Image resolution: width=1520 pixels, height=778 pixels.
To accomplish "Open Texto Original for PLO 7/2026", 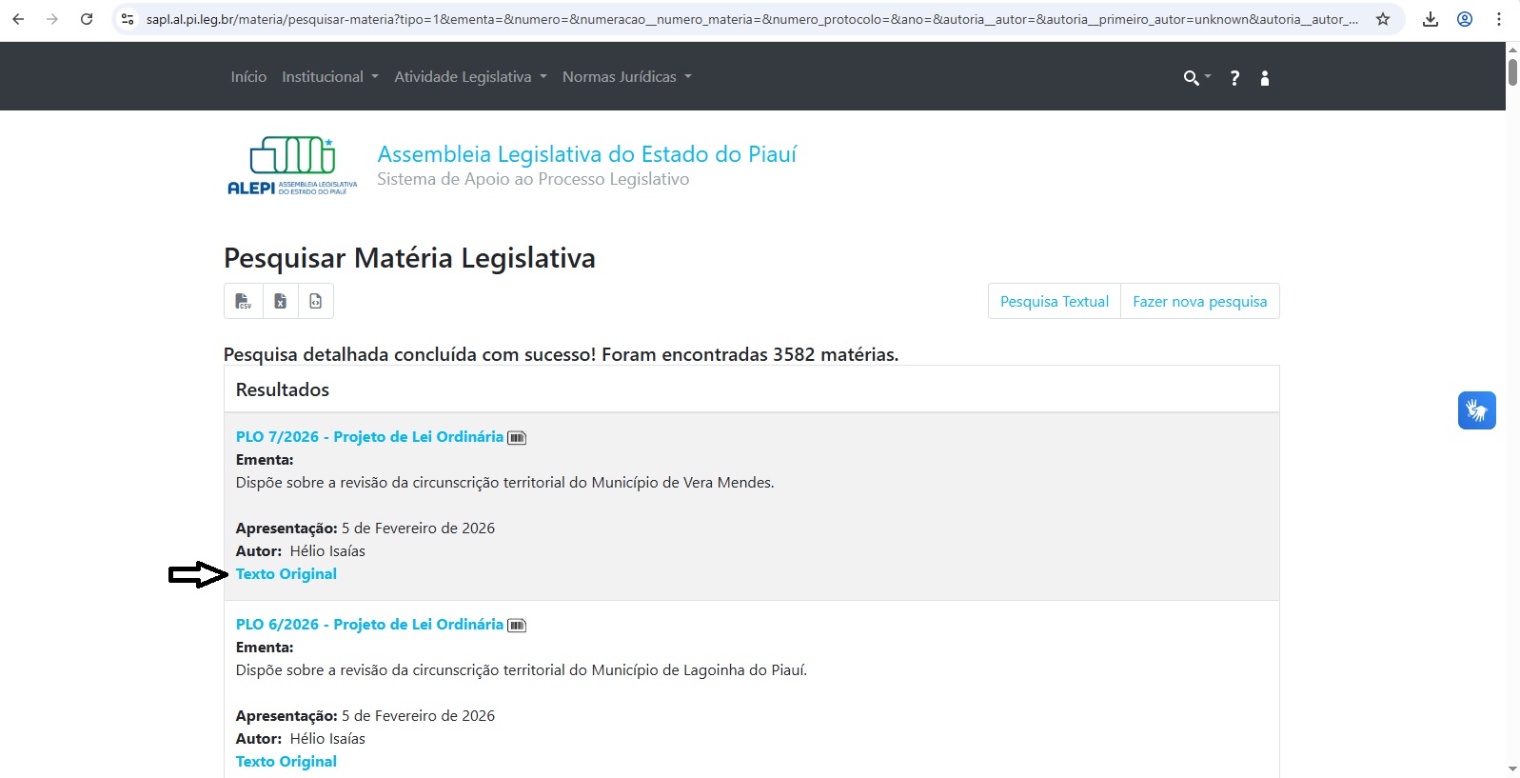I will 286,574.
